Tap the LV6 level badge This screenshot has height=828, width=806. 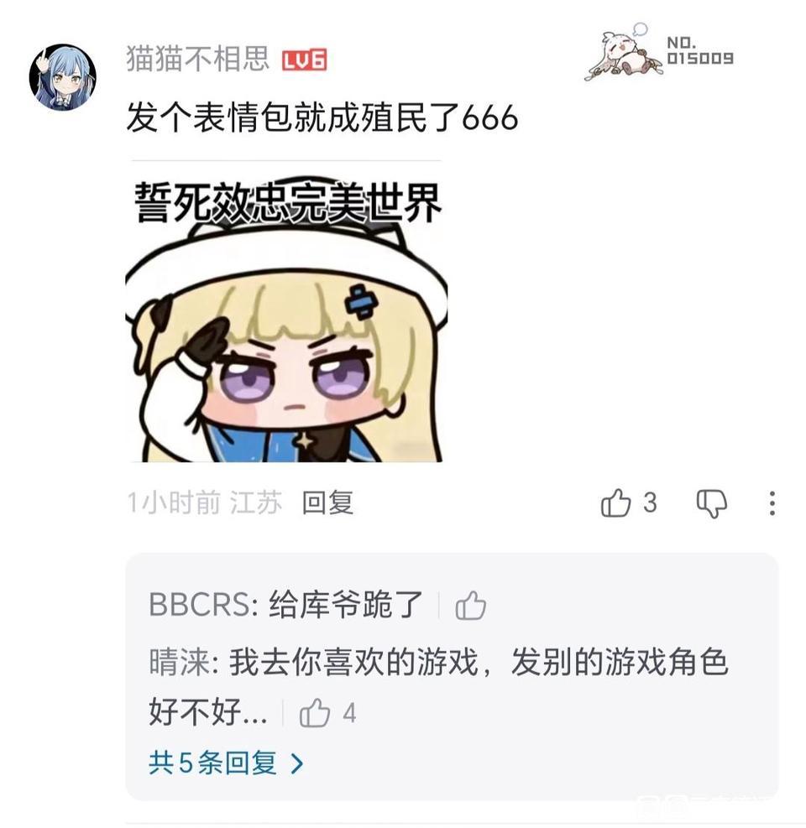[304, 60]
